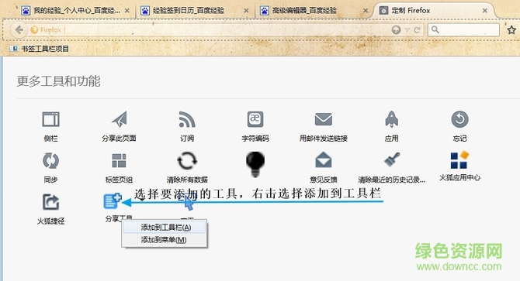520x281 pixels.
Task: Choose 添加到菜单(M) from context menu
Action: pyautogui.click(x=165, y=240)
